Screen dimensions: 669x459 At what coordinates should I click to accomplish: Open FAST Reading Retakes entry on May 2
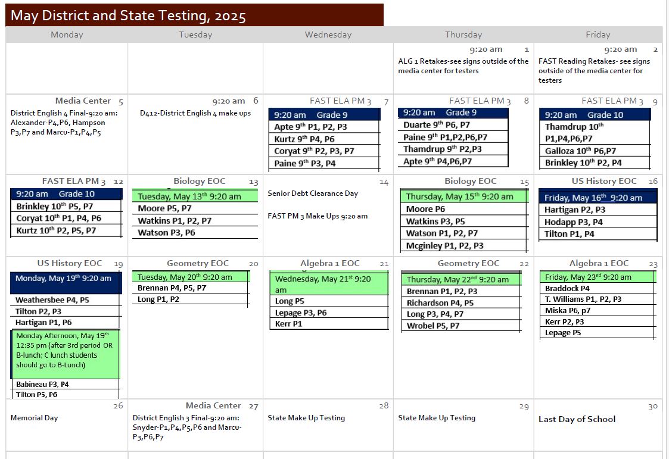point(595,71)
